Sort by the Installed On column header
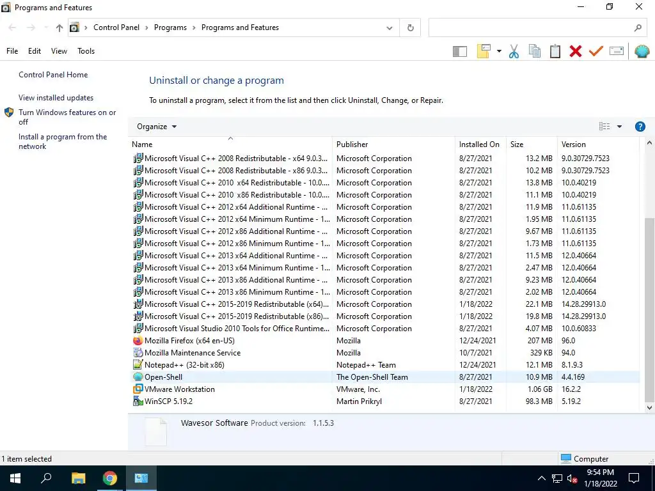655x491 pixels. pos(479,144)
